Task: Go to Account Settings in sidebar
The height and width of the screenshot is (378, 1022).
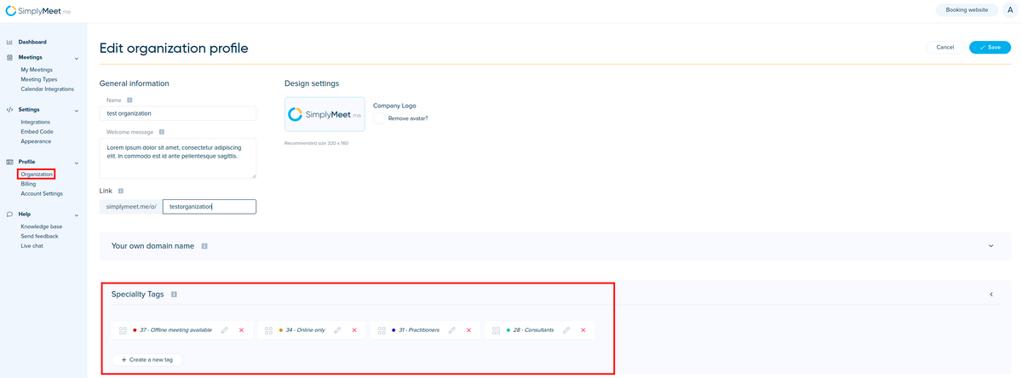Action: [42, 193]
